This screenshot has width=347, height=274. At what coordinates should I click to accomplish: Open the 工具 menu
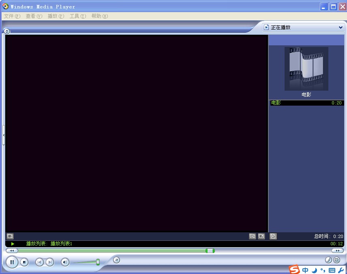coord(77,16)
